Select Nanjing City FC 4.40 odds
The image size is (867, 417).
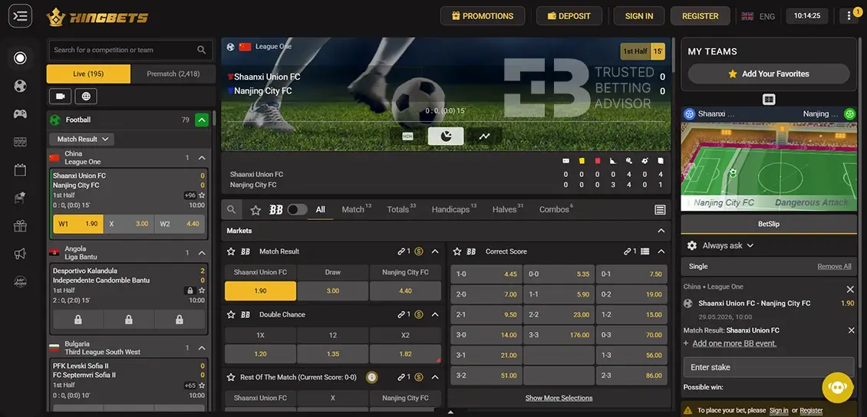click(405, 291)
